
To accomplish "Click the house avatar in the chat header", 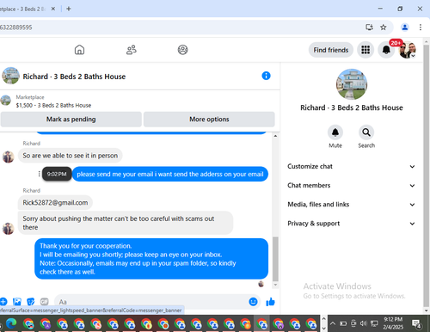I will 10,76.
